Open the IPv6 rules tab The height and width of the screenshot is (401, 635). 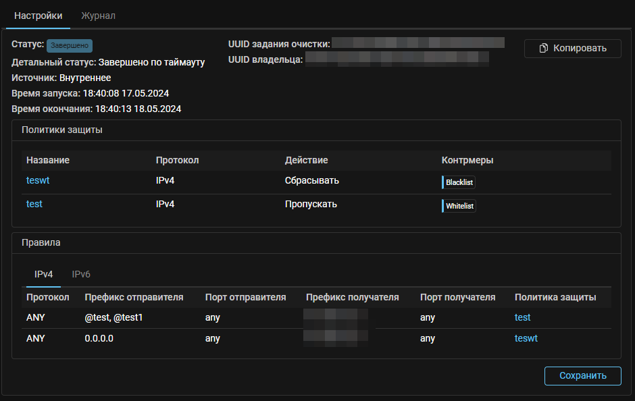pyautogui.click(x=81, y=274)
